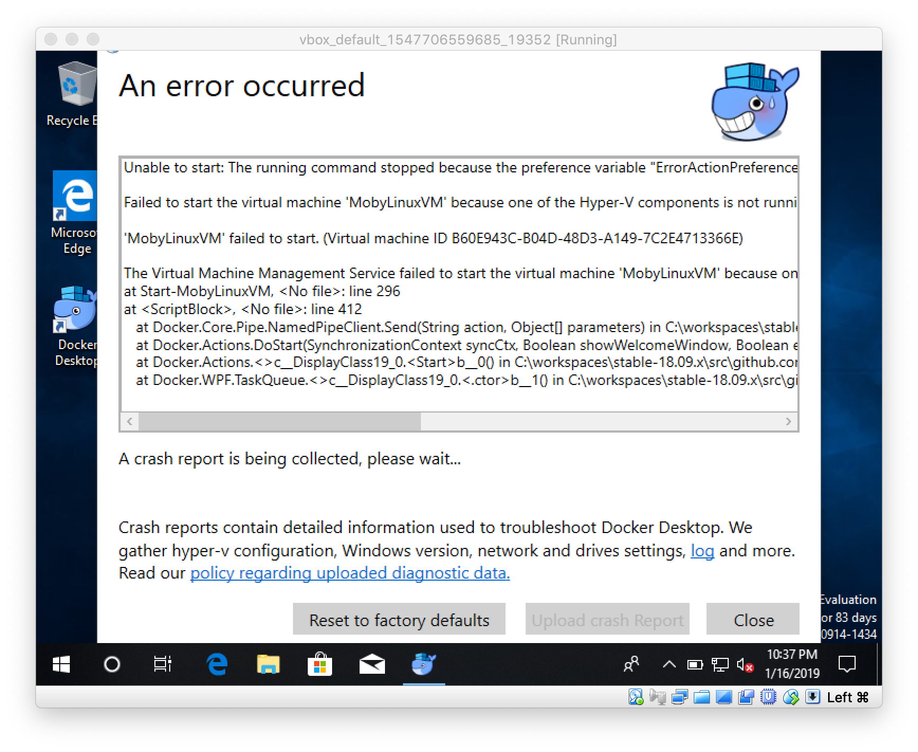Click the VirtualBox hard disk status icon

pyautogui.click(x=636, y=697)
